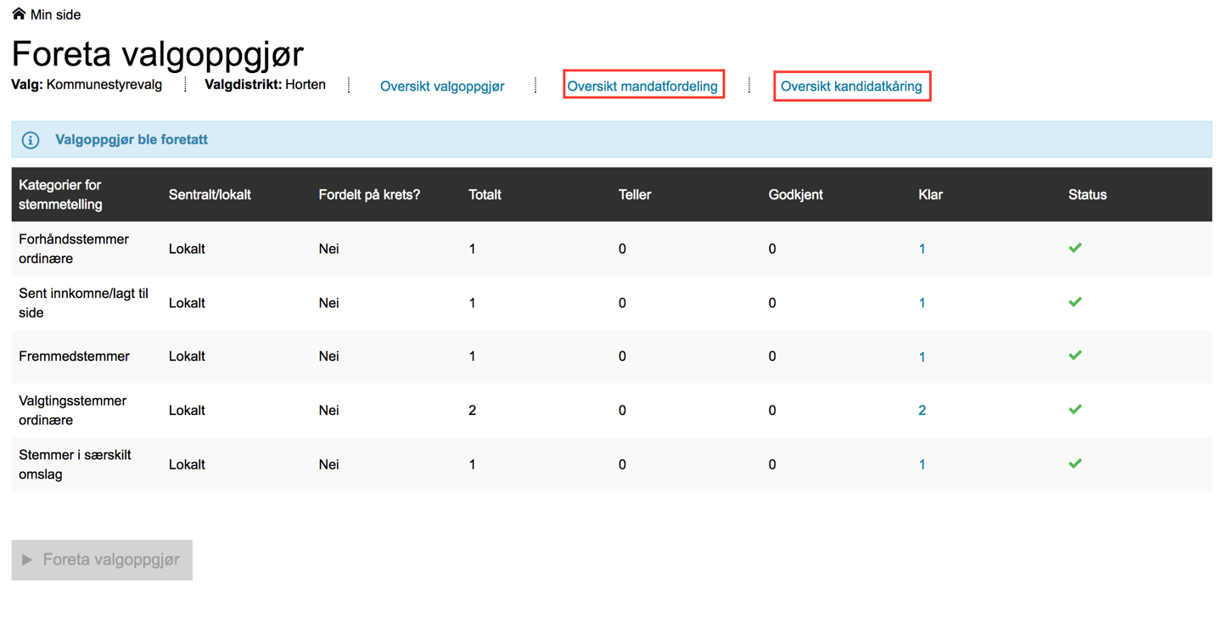
Task: Select the Stemmer i særskilt omslag cell
Action: click(x=75, y=464)
